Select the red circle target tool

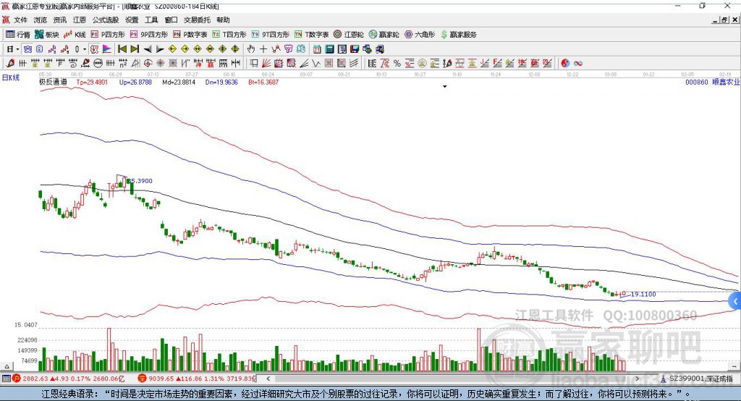click(x=148, y=64)
